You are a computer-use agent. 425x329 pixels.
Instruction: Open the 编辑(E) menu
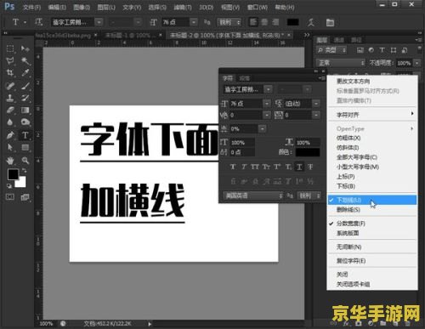coord(57,7)
